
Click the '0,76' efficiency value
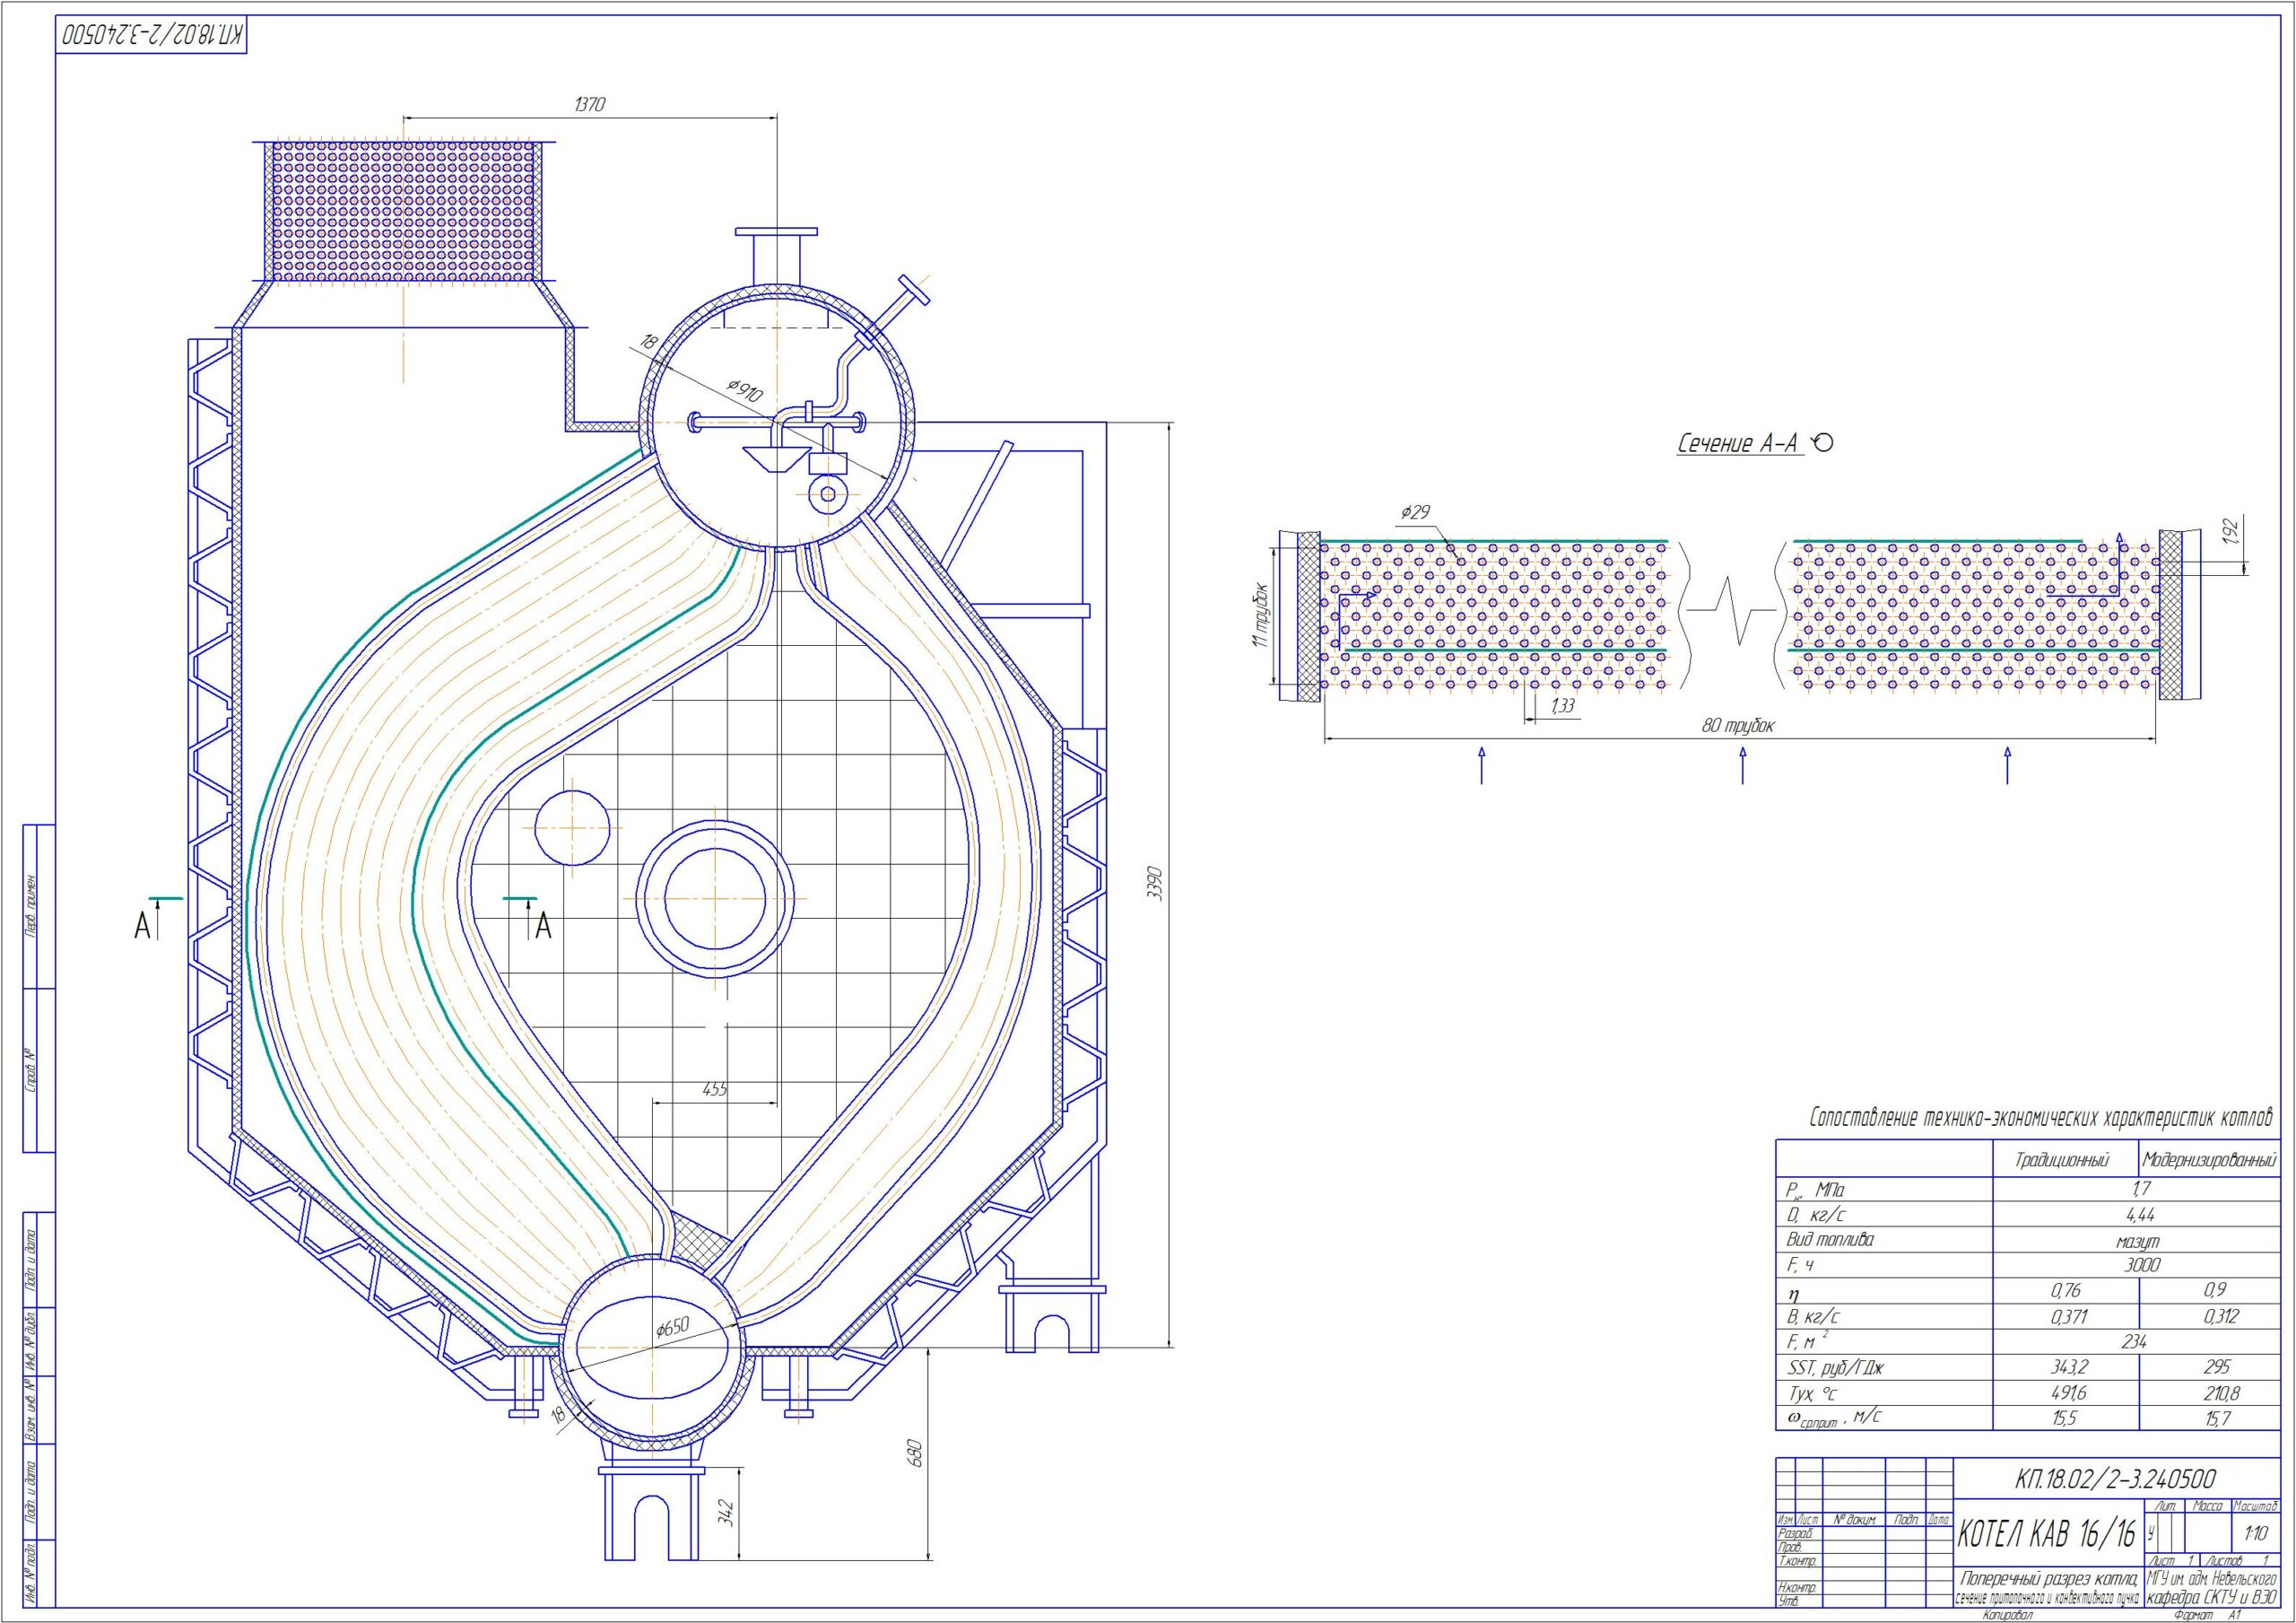(x=2065, y=1291)
